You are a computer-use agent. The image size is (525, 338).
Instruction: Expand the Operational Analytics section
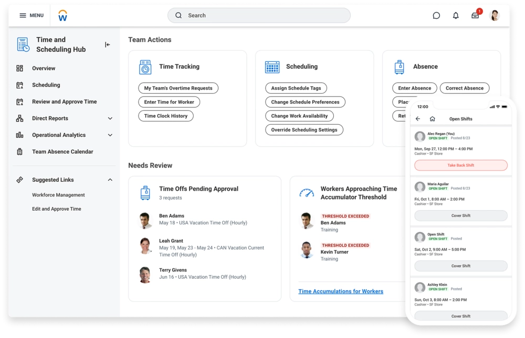(110, 135)
